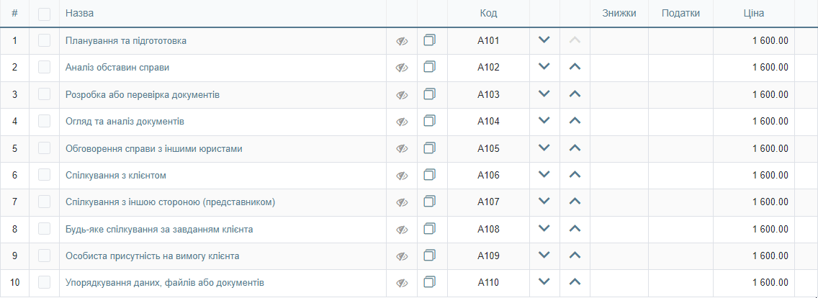The width and height of the screenshot is (818, 298).
Task: Click the Ціна column header
Action: point(754,14)
